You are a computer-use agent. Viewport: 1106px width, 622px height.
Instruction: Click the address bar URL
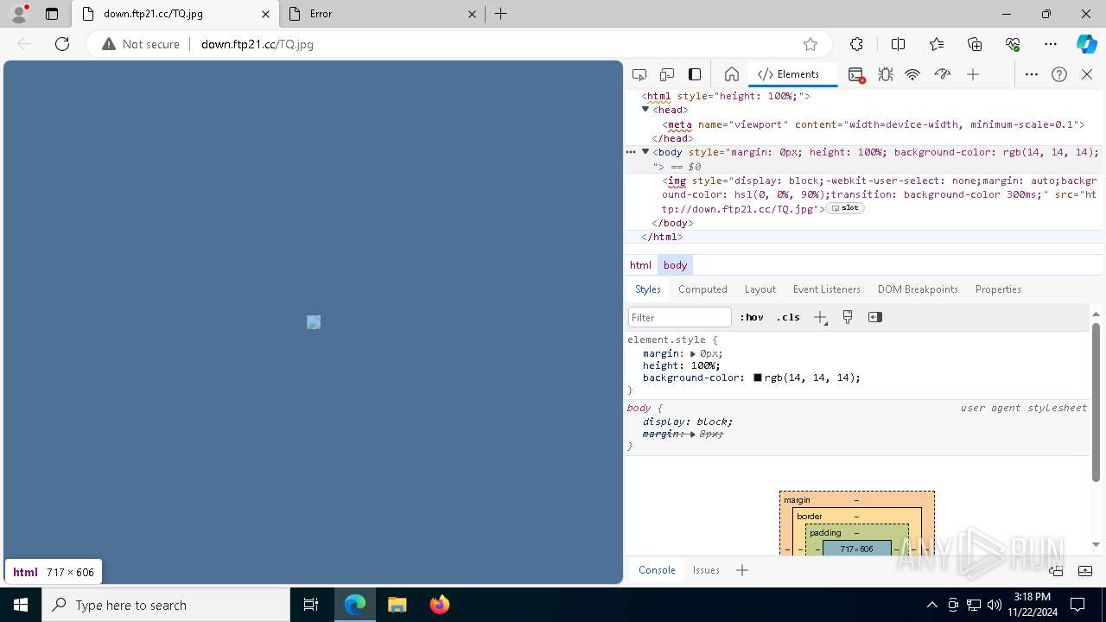click(x=257, y=44)
